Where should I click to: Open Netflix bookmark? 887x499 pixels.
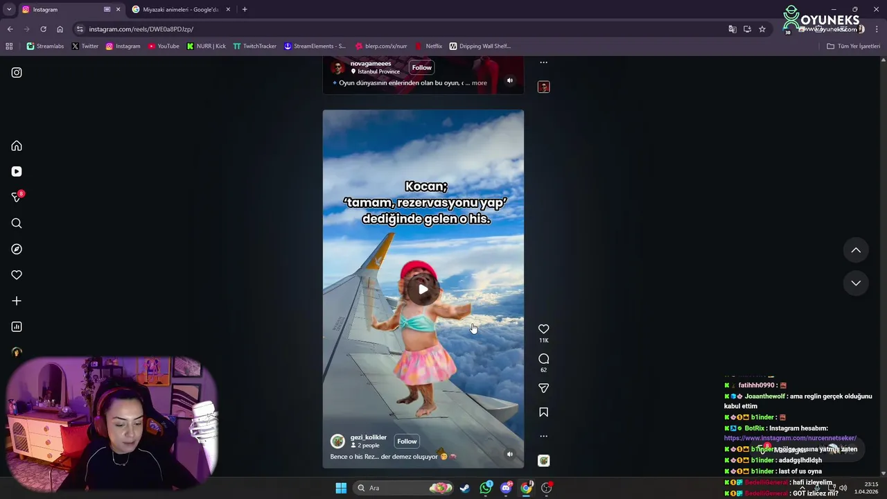coord(428,46)
